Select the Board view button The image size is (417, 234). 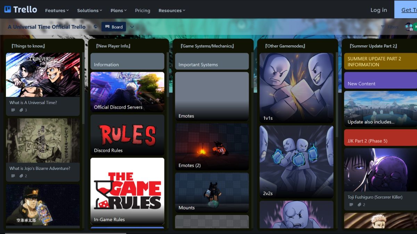point(114,27)
